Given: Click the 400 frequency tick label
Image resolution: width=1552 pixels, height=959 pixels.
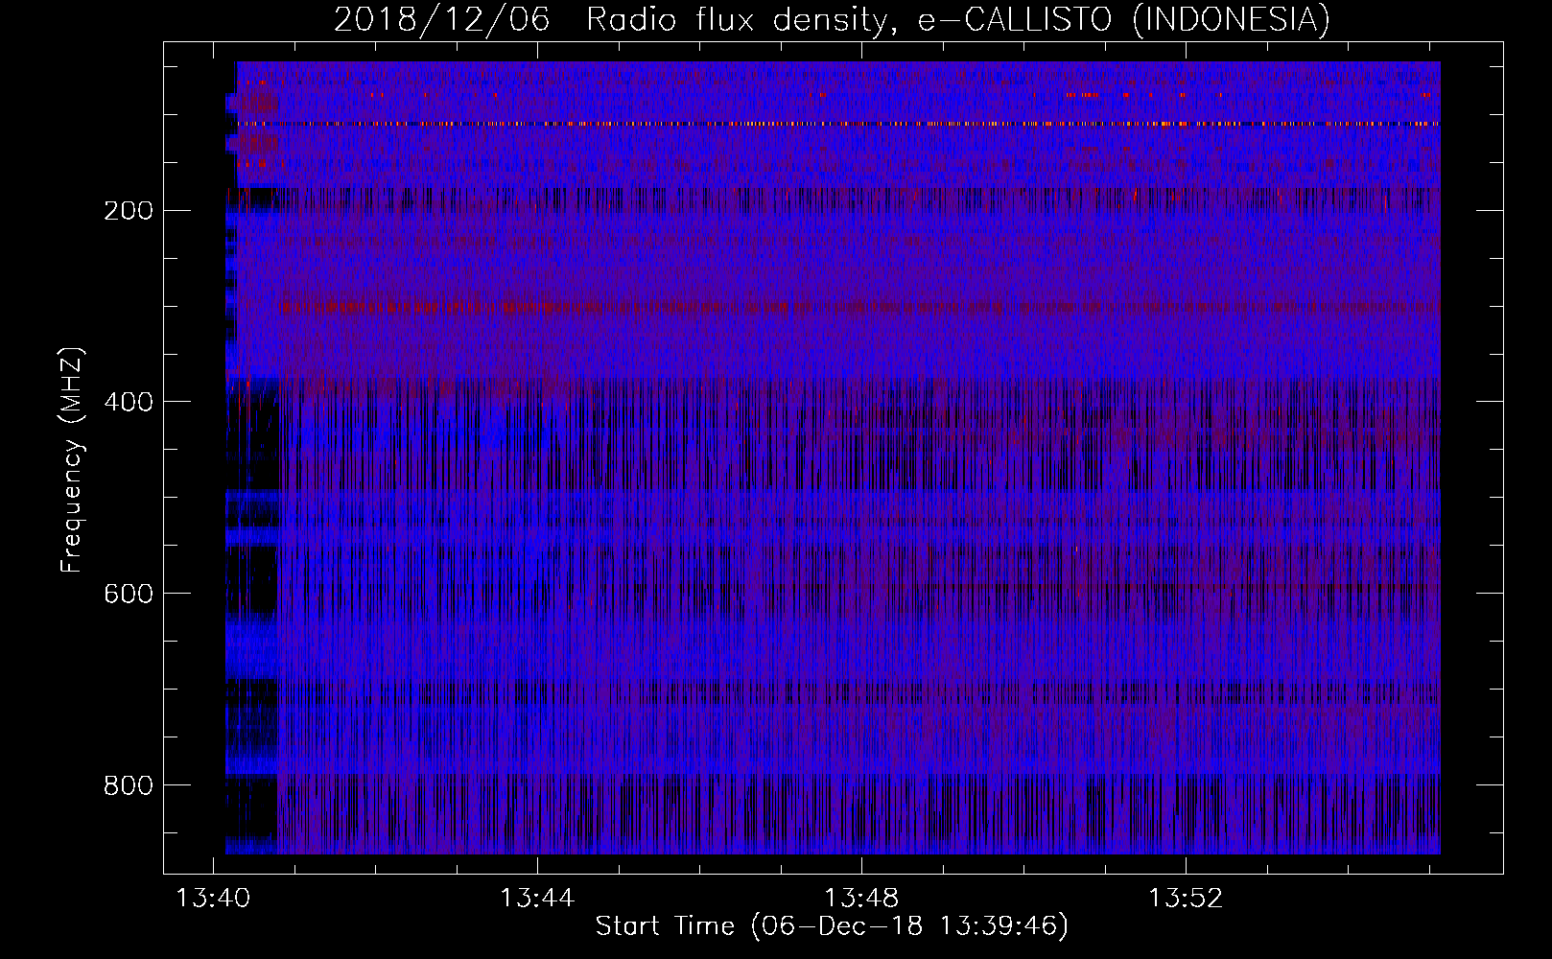Looking at the screenshot, I should pyautogui.click(x=128, y=403).
